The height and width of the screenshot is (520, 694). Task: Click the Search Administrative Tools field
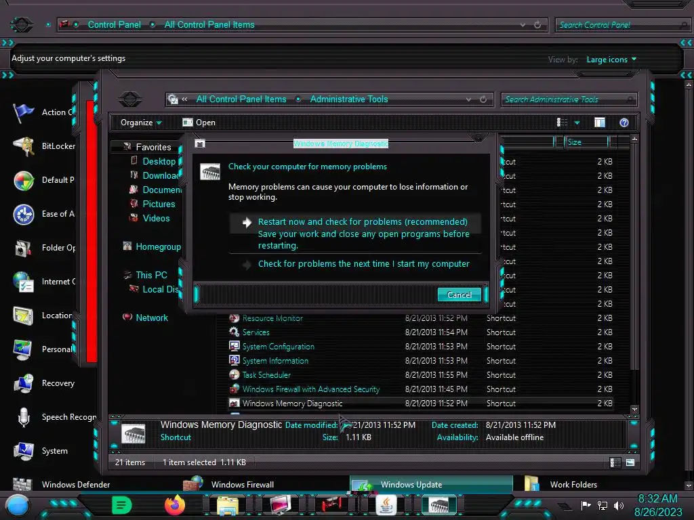coord(569,100)
